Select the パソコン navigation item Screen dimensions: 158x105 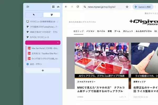(x=90, y=31)
